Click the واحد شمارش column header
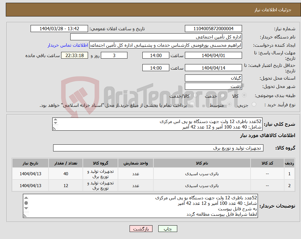The image size is (301, 239). (136, 163)
